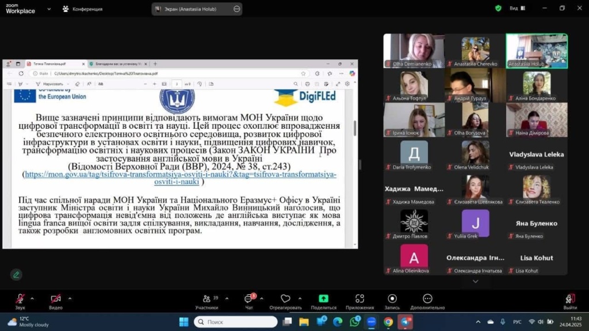Start camera with the Видео button
This screenshot has width=589, height=331.
[56, 301]
